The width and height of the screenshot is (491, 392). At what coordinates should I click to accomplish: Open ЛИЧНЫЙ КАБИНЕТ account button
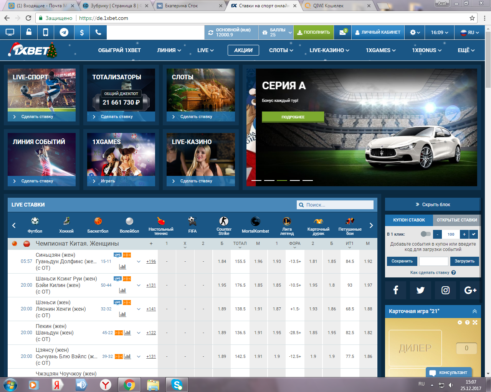coord(378,33)
